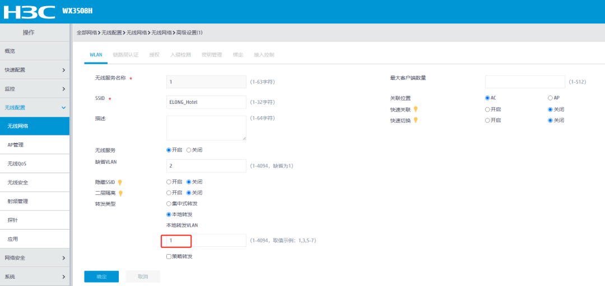
Task: Turn 无线服务 to 关闭
Action: tap(189, 150)
